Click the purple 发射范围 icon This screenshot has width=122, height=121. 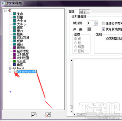(x=14, y=58)
